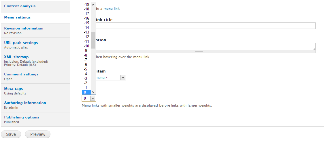Viewport: 326px width, 143px height.
Task: Click the Preview button
Action: tap(38, 134)
